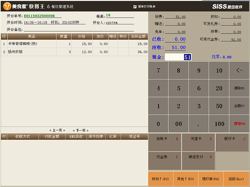Toggle the 埋单打印账单 checkbox

[135, 7]
